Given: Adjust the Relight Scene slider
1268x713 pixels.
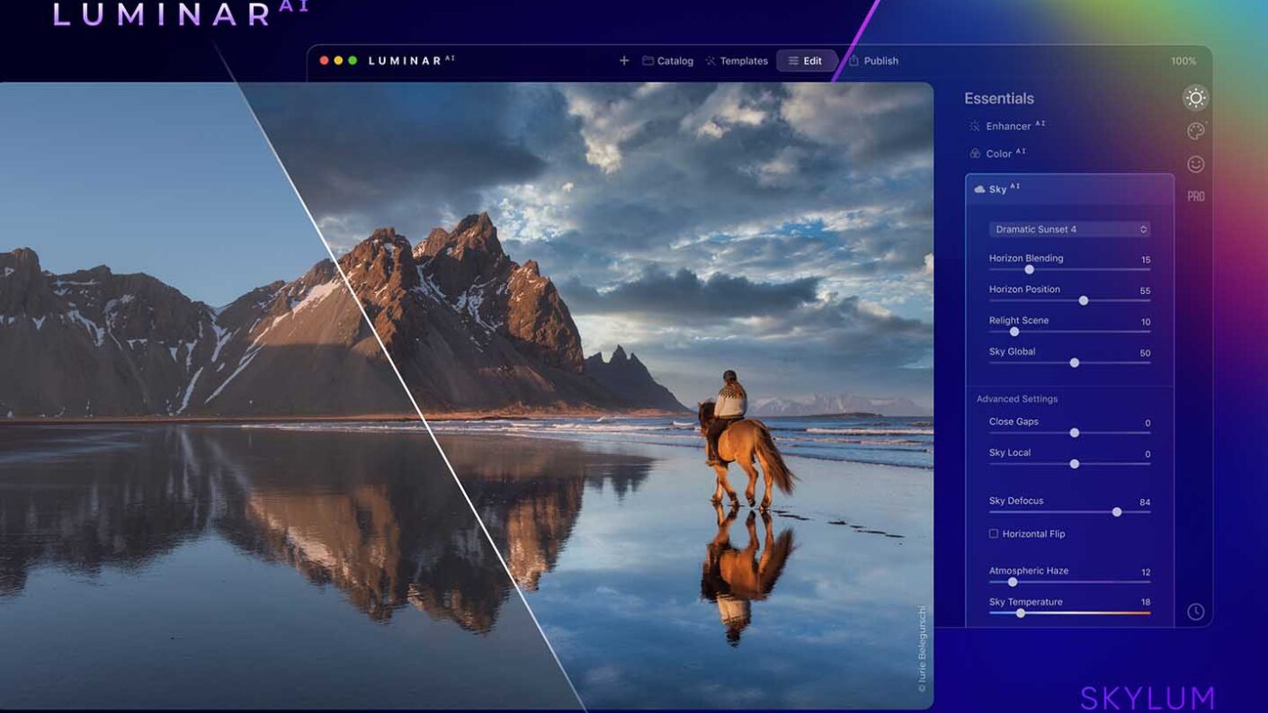Looking at the screenshot, I should 1069,332.
